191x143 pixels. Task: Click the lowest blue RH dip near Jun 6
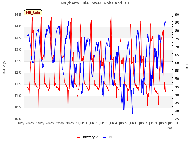point(133,113)
